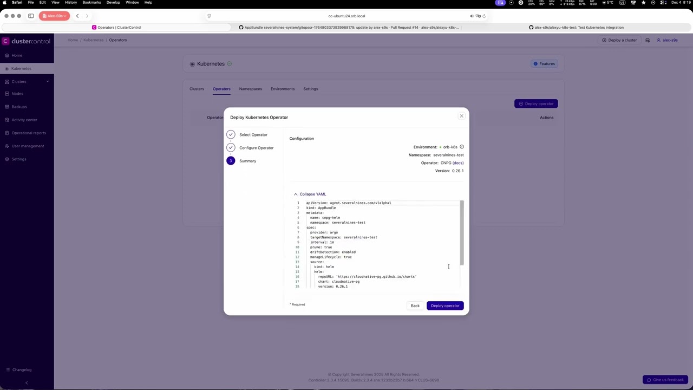Open the Apple menu
693x390 pixels.
pos(5,2)
